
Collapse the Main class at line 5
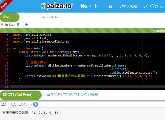coord(10,49)
